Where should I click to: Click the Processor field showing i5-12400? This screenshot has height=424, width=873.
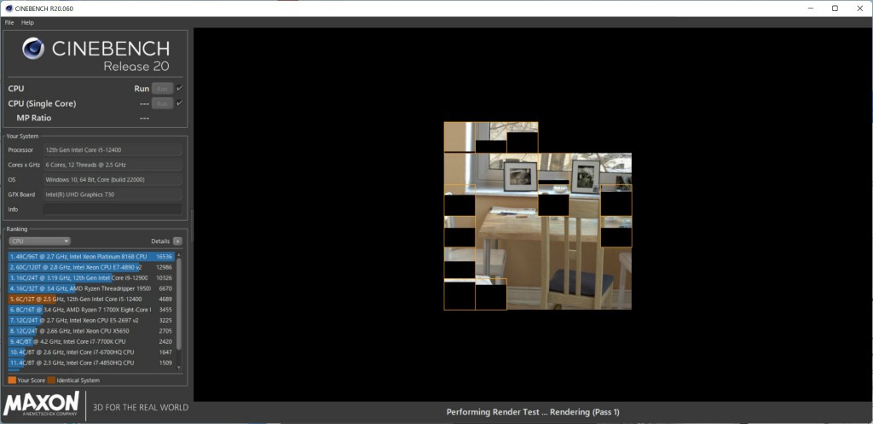[113, 150]
